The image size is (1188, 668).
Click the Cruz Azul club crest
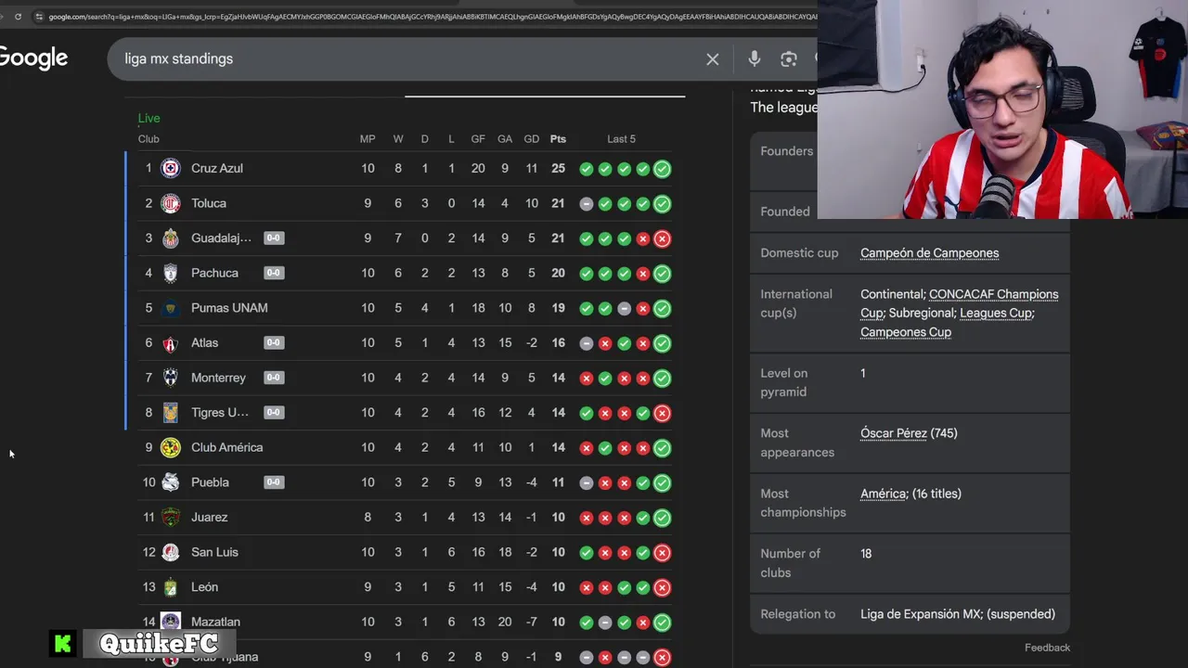[x=170, y=168]
